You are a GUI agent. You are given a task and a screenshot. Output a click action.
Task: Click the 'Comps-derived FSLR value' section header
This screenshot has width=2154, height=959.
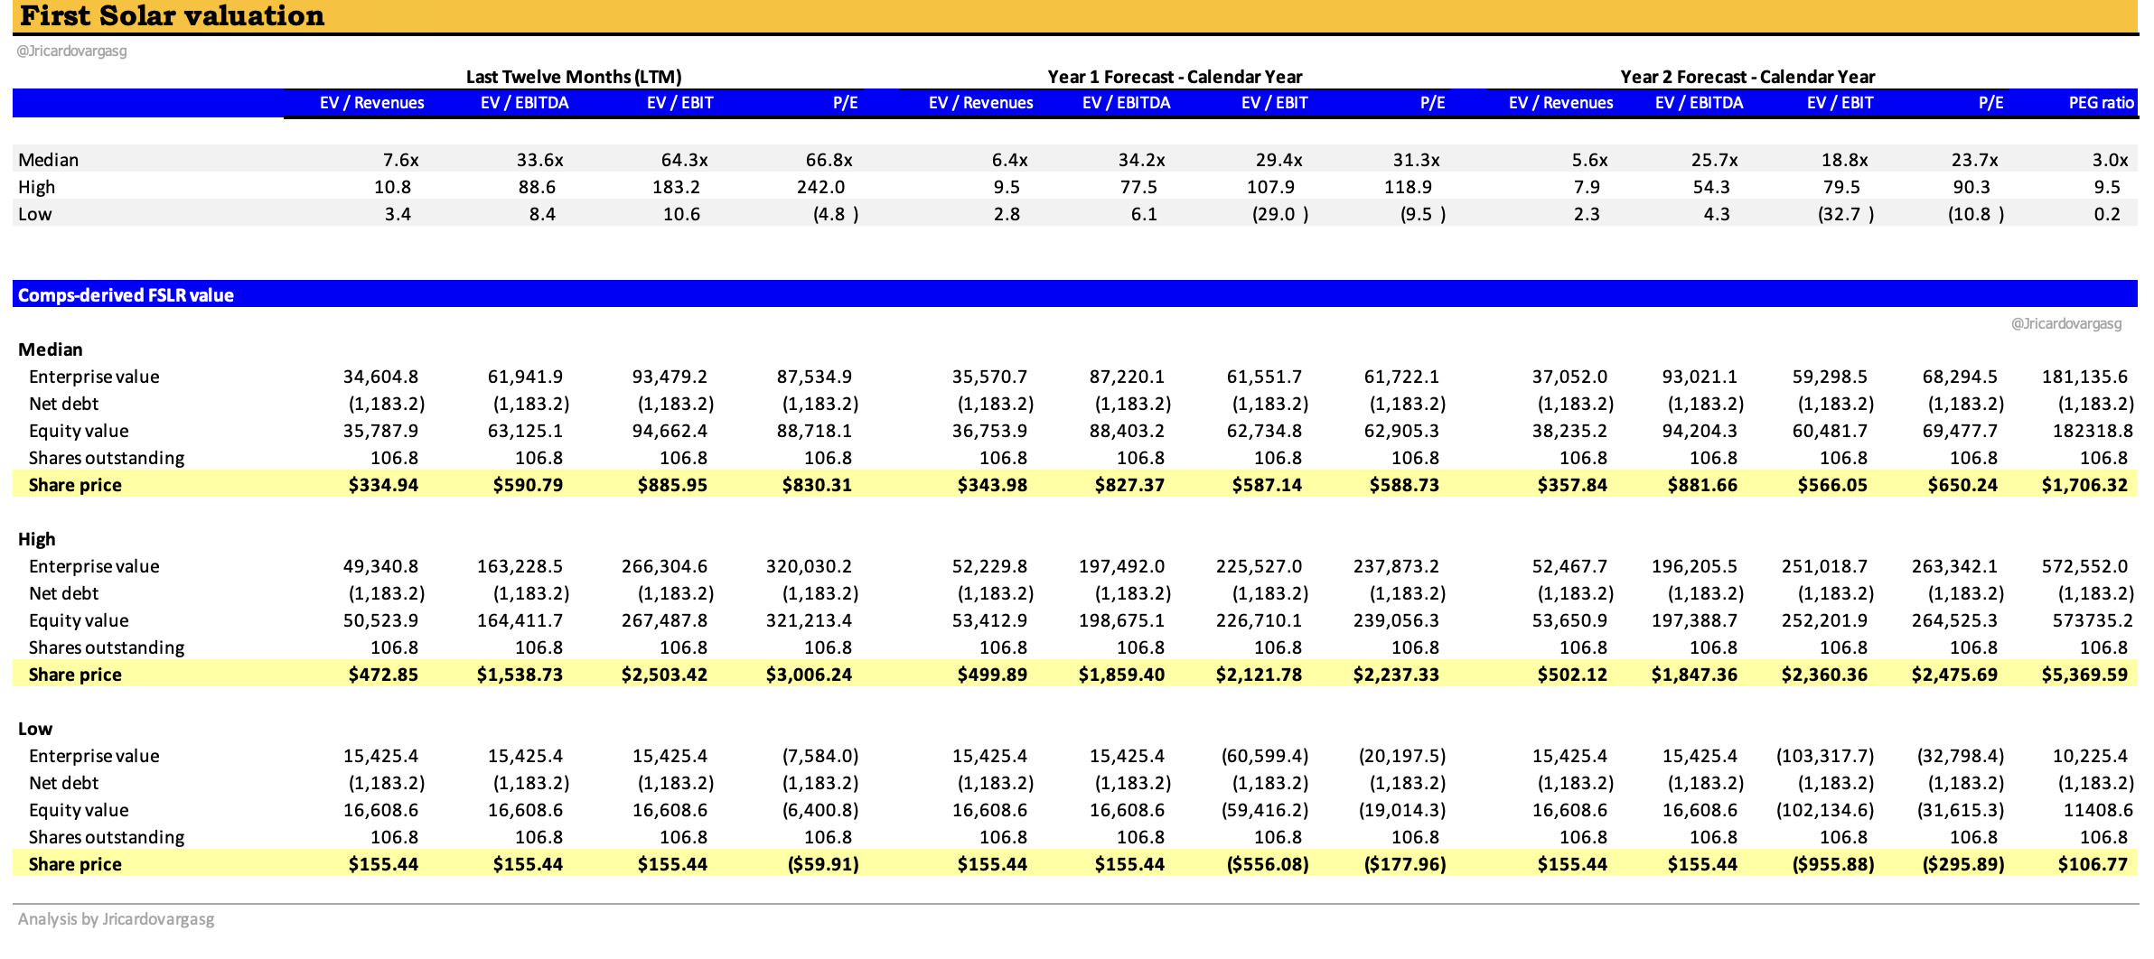pos(126,295)
